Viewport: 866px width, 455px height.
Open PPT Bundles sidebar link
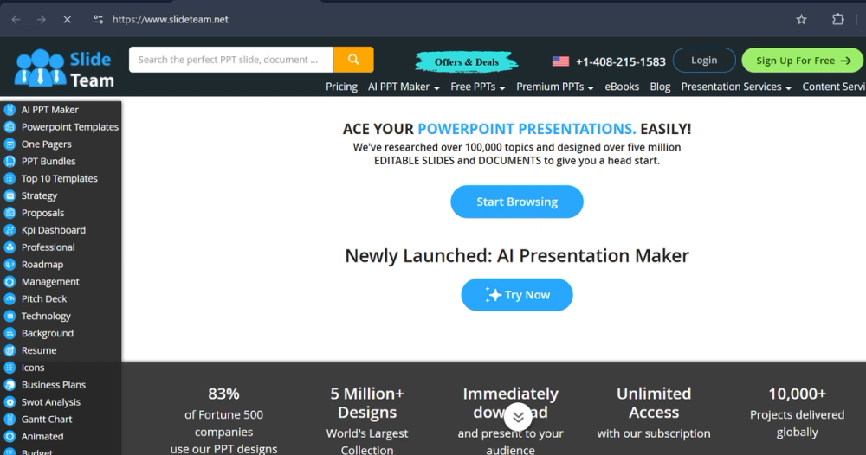48,161
